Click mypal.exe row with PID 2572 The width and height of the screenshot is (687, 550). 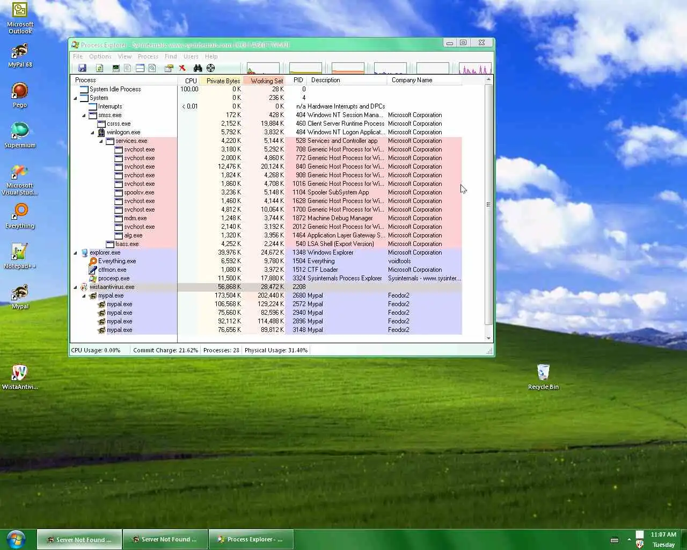pyautogui.click(x=266, y=304)
